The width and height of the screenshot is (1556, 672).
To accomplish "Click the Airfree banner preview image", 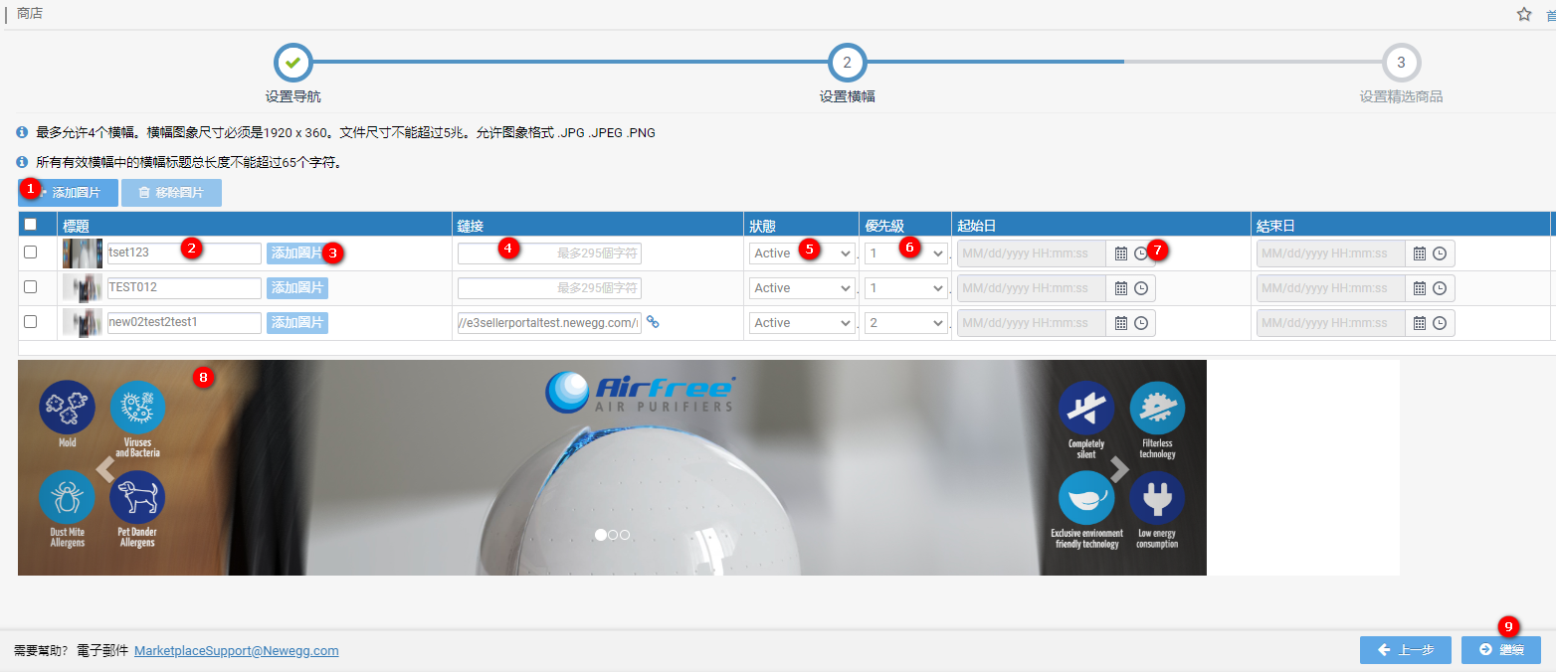I will [x=612, y=467].
